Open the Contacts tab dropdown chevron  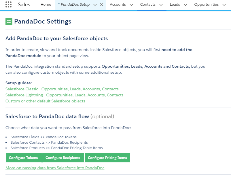coord(161,5)
